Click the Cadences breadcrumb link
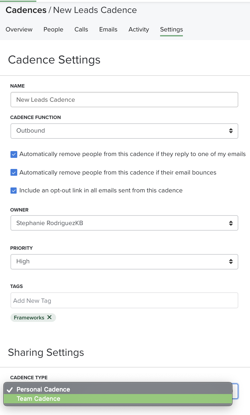The width and height of the screenshot is (250, 415). click(x=26, y=10)
